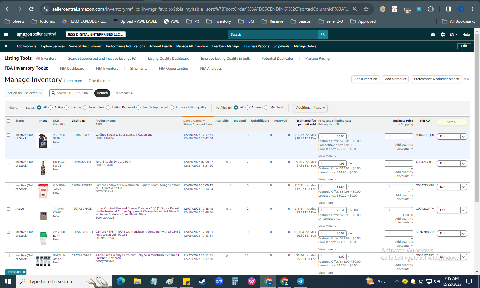
Task: Select the Inactive status filter
Action: click(67, 107)
